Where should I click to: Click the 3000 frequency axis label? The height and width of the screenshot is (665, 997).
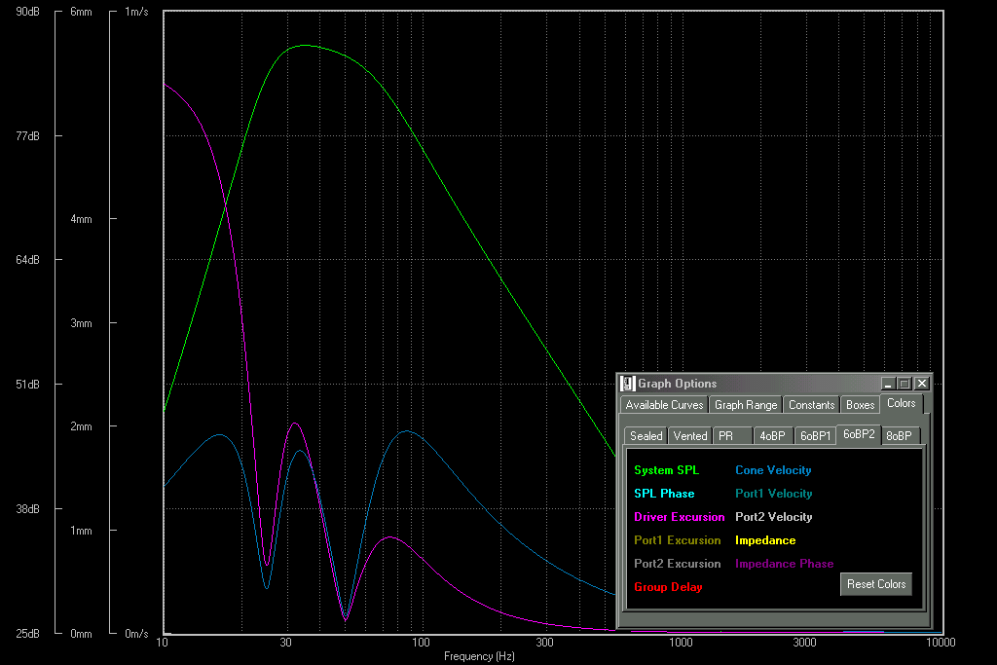(x=805, y=642)
